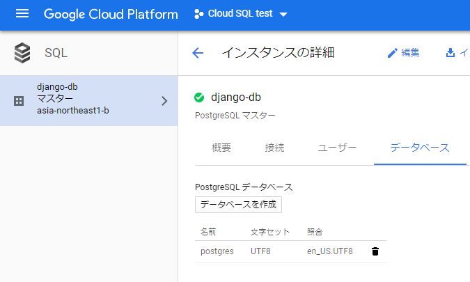Open the Cloud SQL test project dropdown
The width and height of the screenshot is (470, 282).
coord(241,14)
